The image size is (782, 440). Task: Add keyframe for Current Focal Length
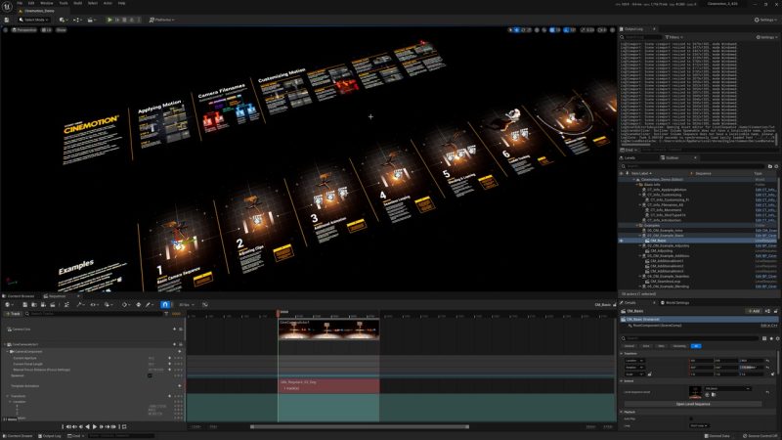click(169, 364)
